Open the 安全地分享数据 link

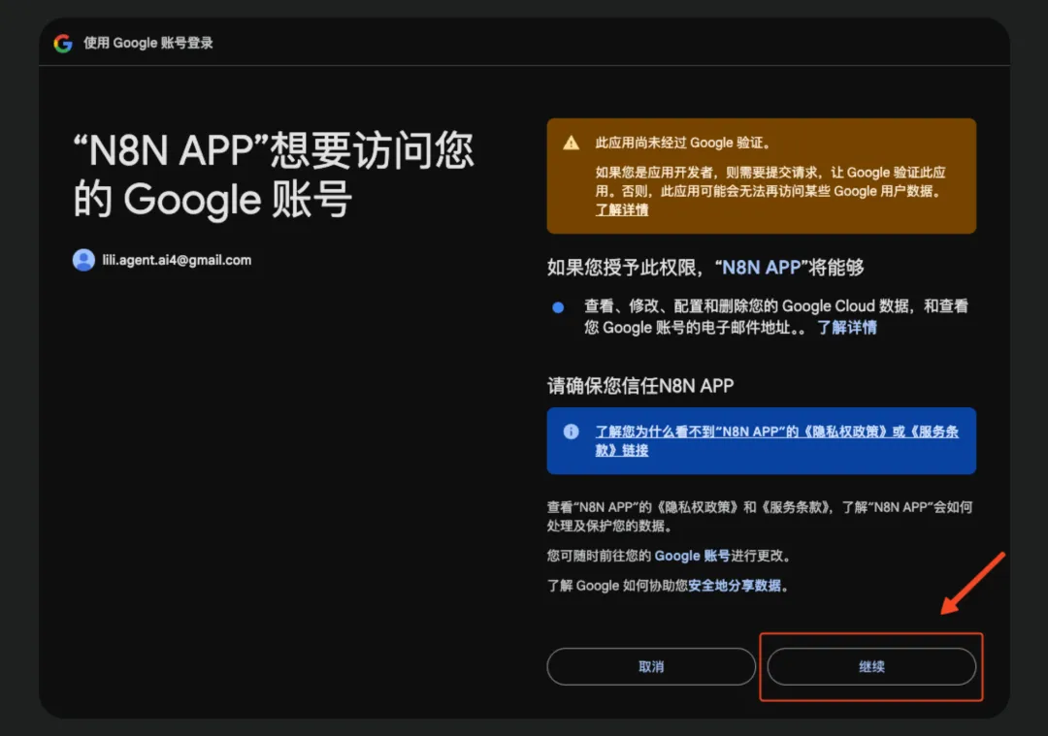click(x=735, y=586)
